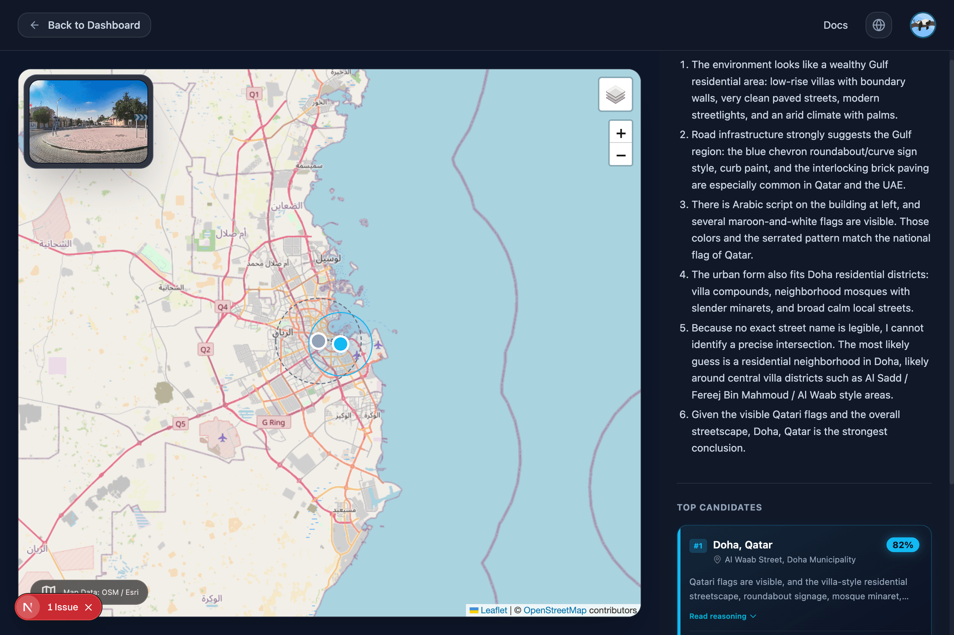
Task: Expand Read reasoning for Doha, Qatar
Action: (x=722, y=616)
